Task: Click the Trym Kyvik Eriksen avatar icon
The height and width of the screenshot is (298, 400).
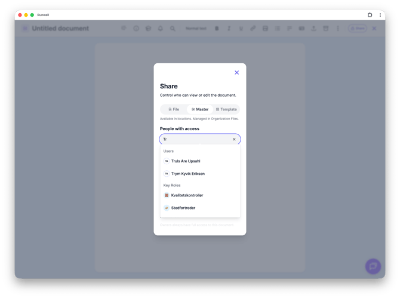Action: click(167, 174)
